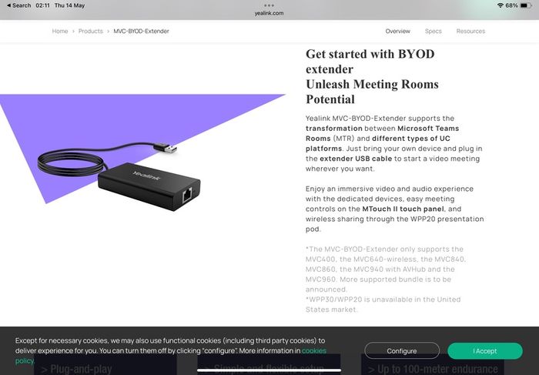This screenshot has height=375, width=539.
Task: Click the 'MTouch II touch panel' text
Action: pos(403,209)
